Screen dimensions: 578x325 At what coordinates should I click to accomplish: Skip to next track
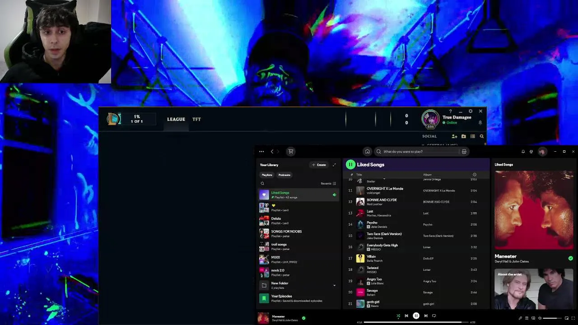[x=425, y=316]
